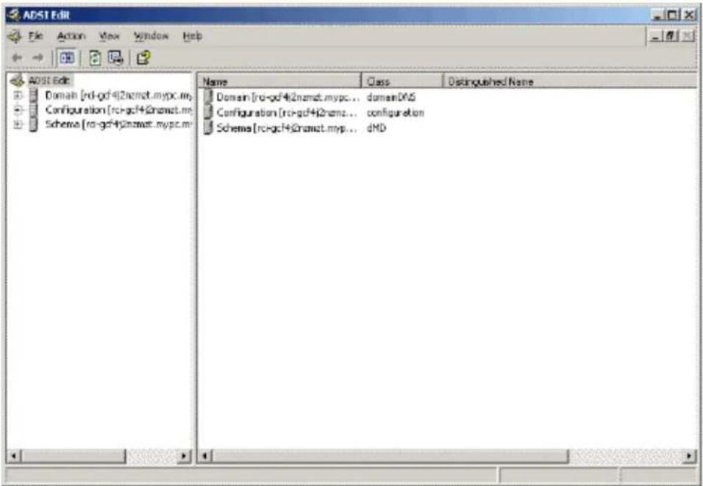Minimize the inner MDI console window
The image size is (703, 486).
(x=657, y=37)
